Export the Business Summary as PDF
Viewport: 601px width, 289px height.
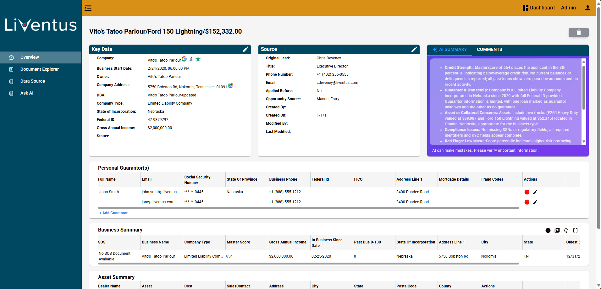tap(557, 230)
